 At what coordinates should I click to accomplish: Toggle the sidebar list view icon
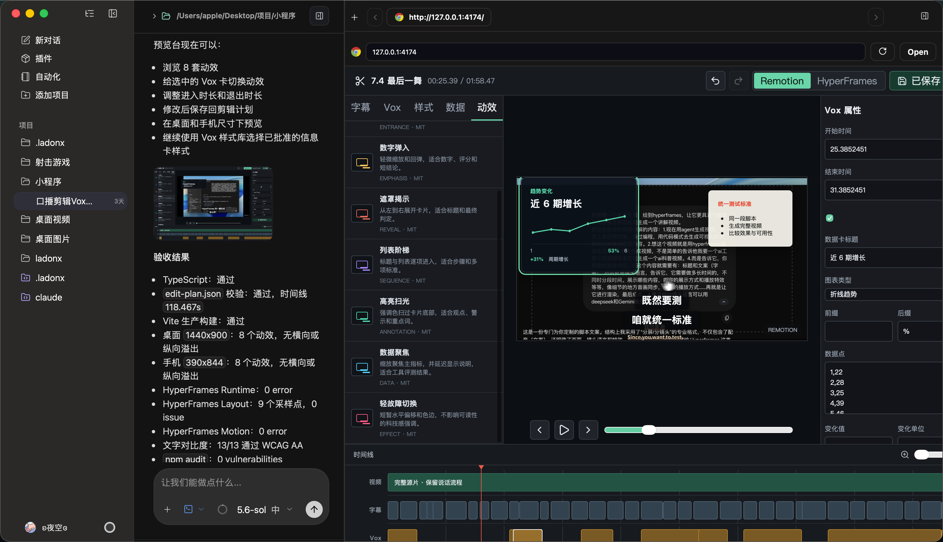(89, 14)
